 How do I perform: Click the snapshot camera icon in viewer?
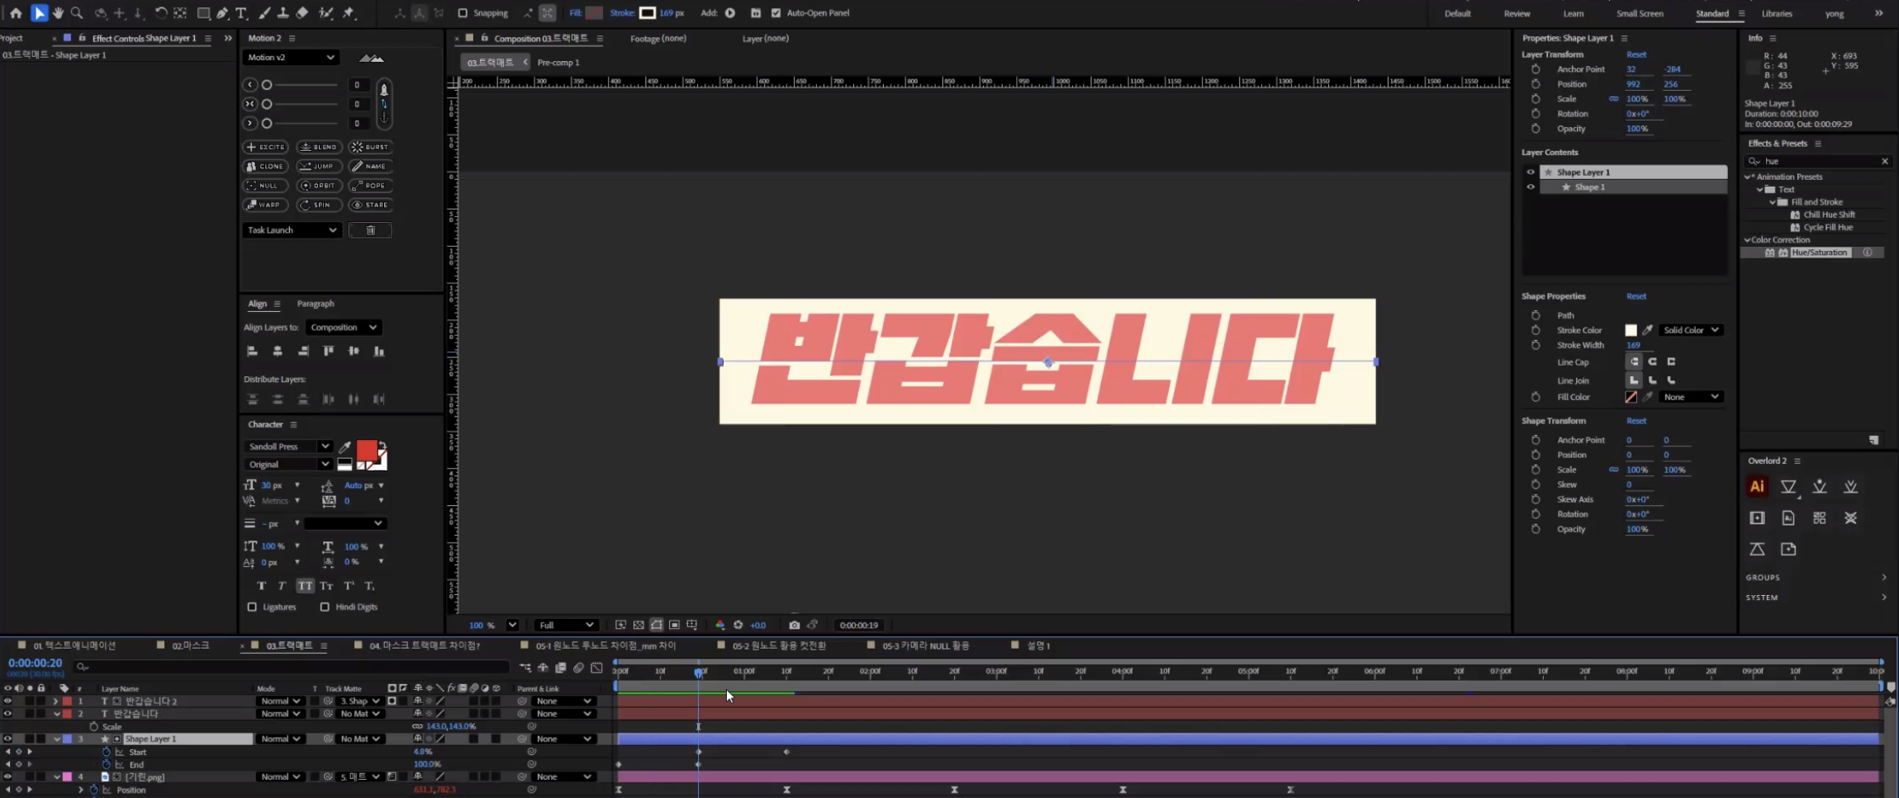point(794,626)
